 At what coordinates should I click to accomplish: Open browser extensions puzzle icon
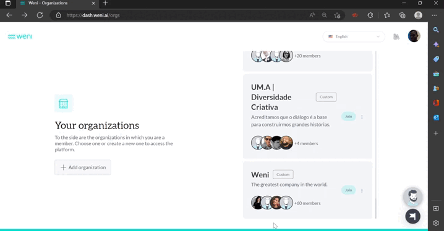[370, 15]
